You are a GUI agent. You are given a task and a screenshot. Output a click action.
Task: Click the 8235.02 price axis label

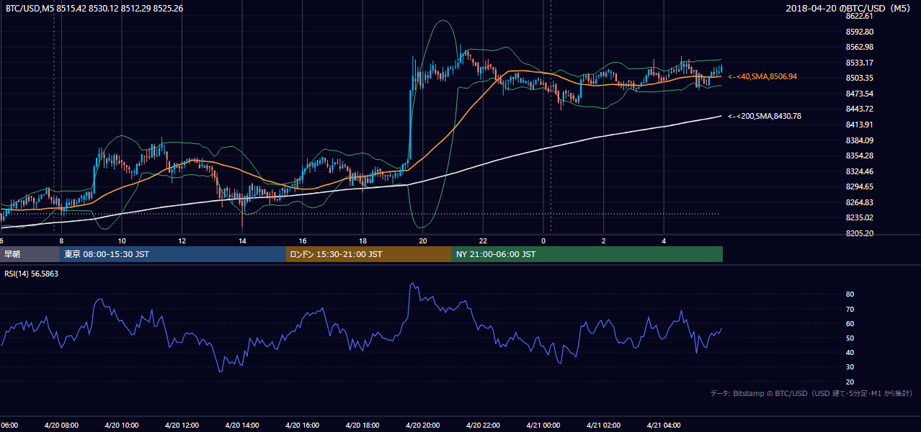click(860, 217)
